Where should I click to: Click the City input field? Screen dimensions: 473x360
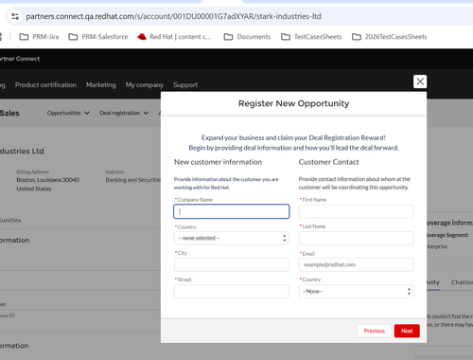tap(232, 264)
